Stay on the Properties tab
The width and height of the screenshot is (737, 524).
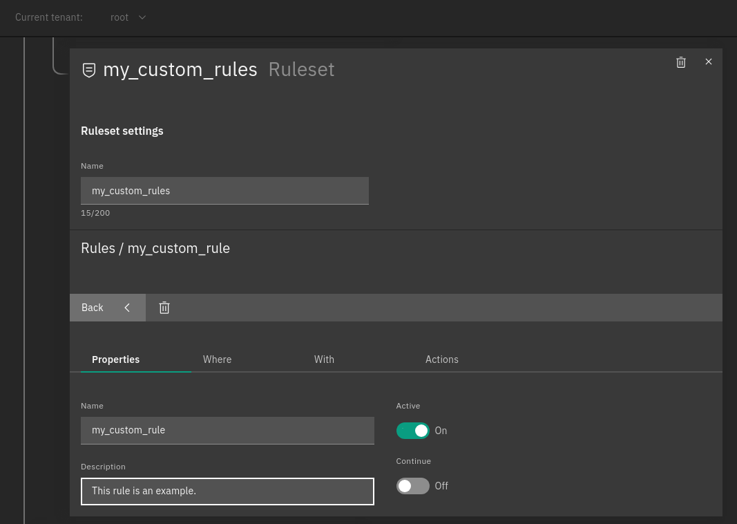[x=115, y=359]
